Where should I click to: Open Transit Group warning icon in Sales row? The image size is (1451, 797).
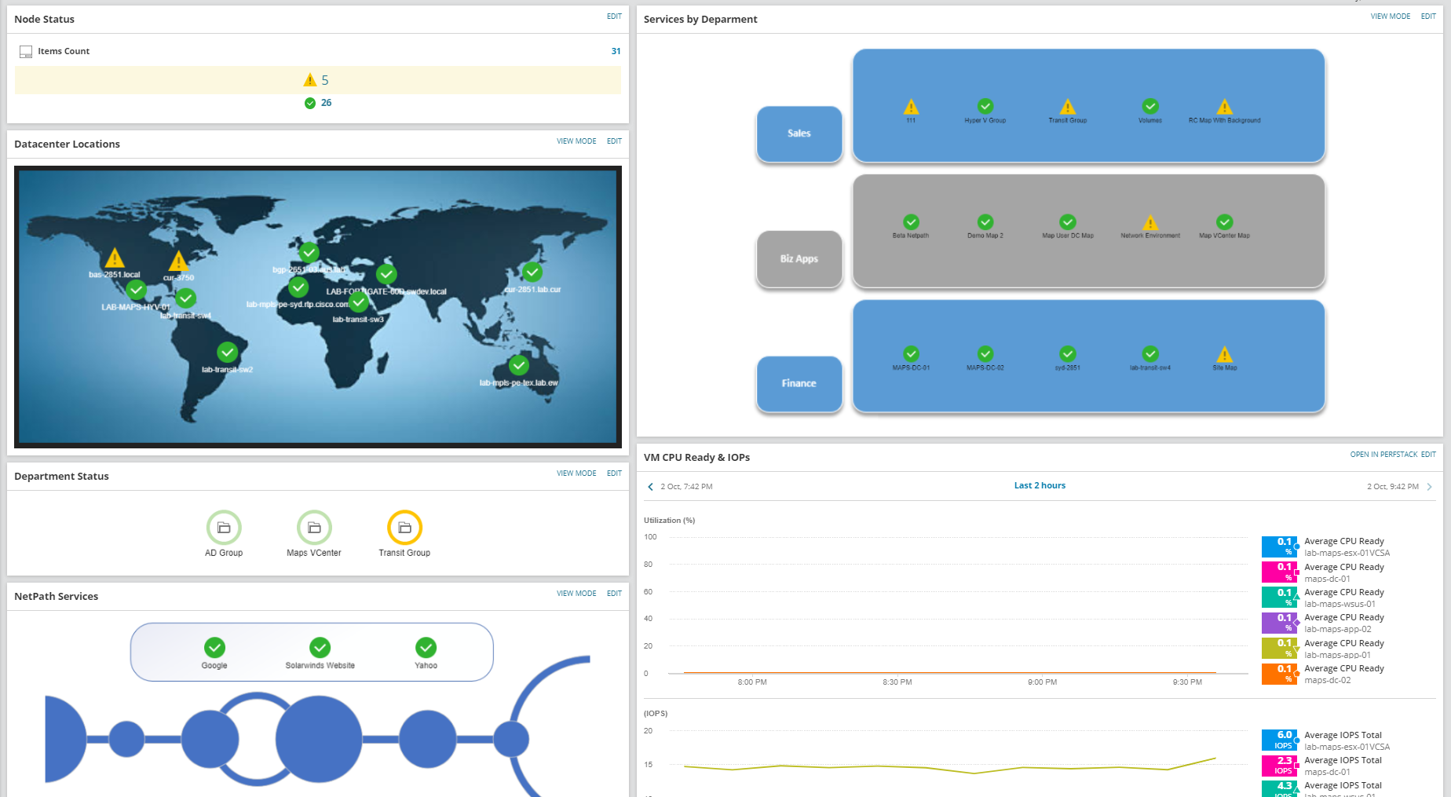click(1068, 107)
